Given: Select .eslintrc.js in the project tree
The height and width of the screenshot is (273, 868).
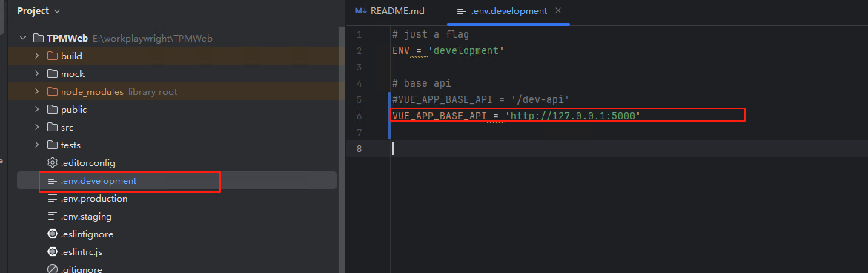Looking at the screenshot, I should coord(82,252).
